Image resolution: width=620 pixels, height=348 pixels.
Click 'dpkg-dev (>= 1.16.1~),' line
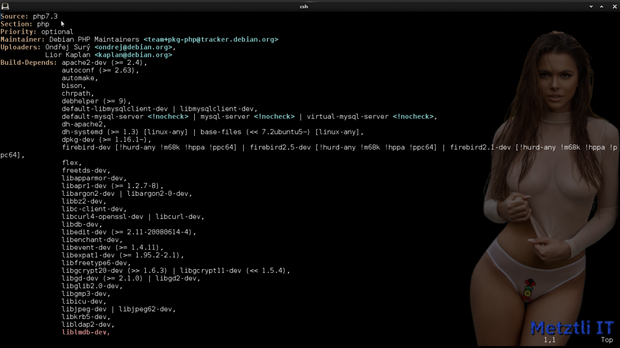point(107,140)
